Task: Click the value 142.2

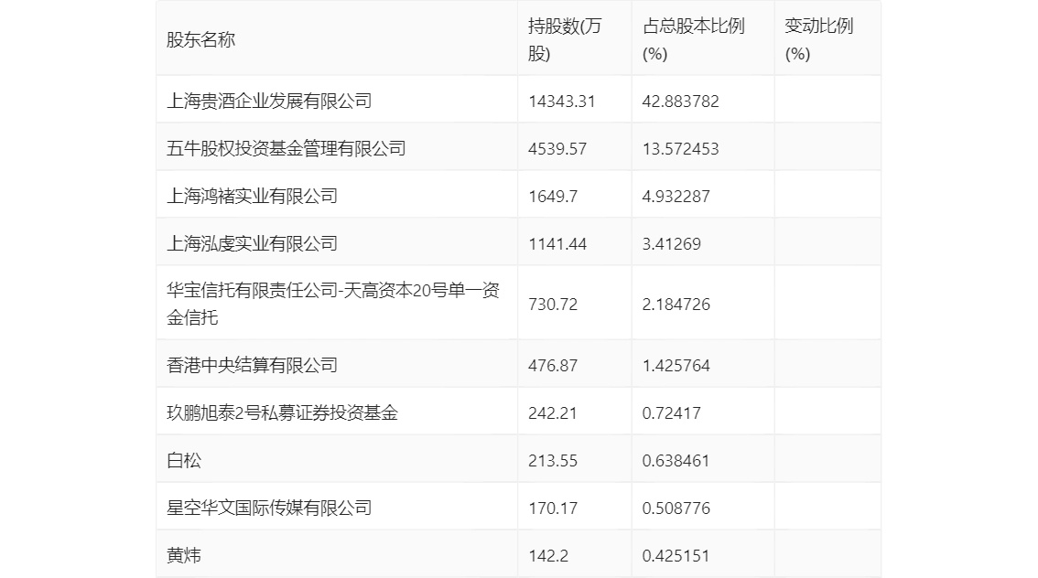Action: click(x=548, y=555)
